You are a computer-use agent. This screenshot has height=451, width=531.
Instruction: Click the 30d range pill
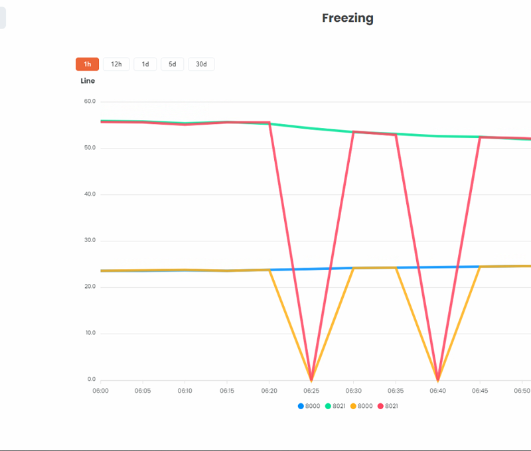click(x=200, y=64)
